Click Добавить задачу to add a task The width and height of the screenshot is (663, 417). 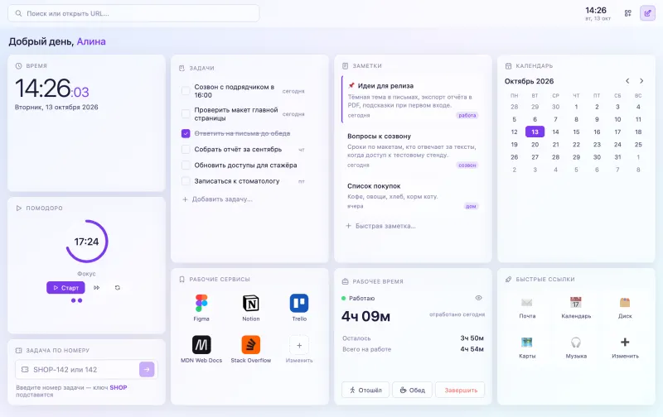click(217, 199)
